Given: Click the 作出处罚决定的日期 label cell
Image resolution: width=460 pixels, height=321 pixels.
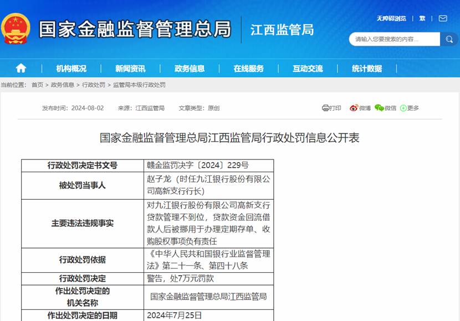Looking at the screenshot, I should point(83,315).
